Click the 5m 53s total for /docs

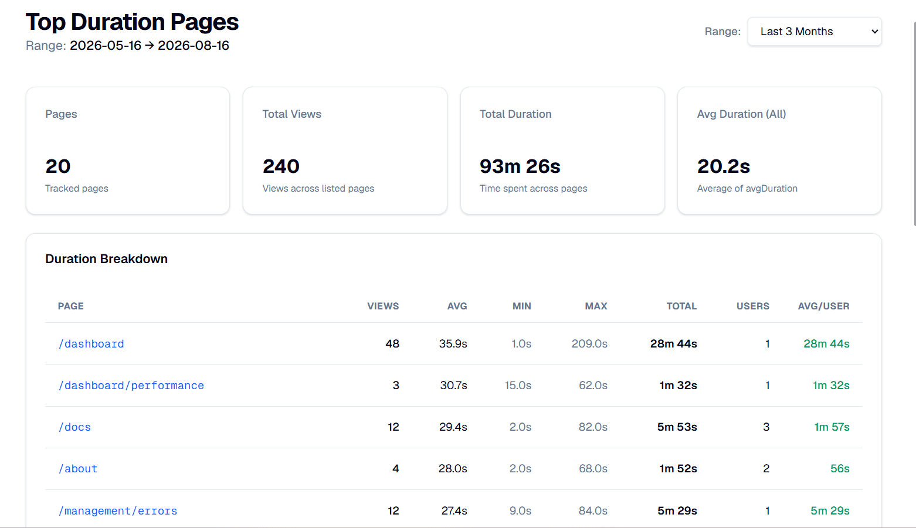pos(677,427)
